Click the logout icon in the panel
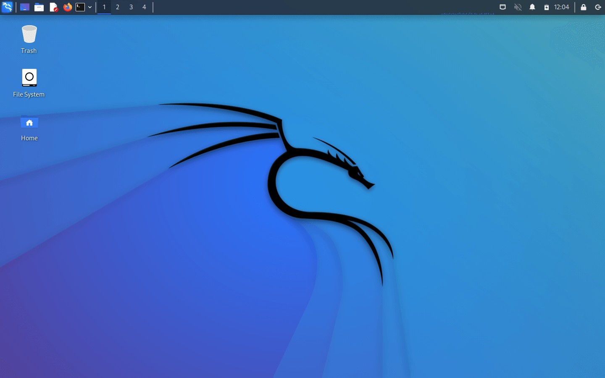The height and width of the screenshot is (378, 605). pyautogui.click(x=598, y=7)
